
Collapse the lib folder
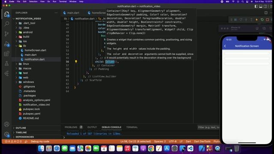click(x=24, y=46)
